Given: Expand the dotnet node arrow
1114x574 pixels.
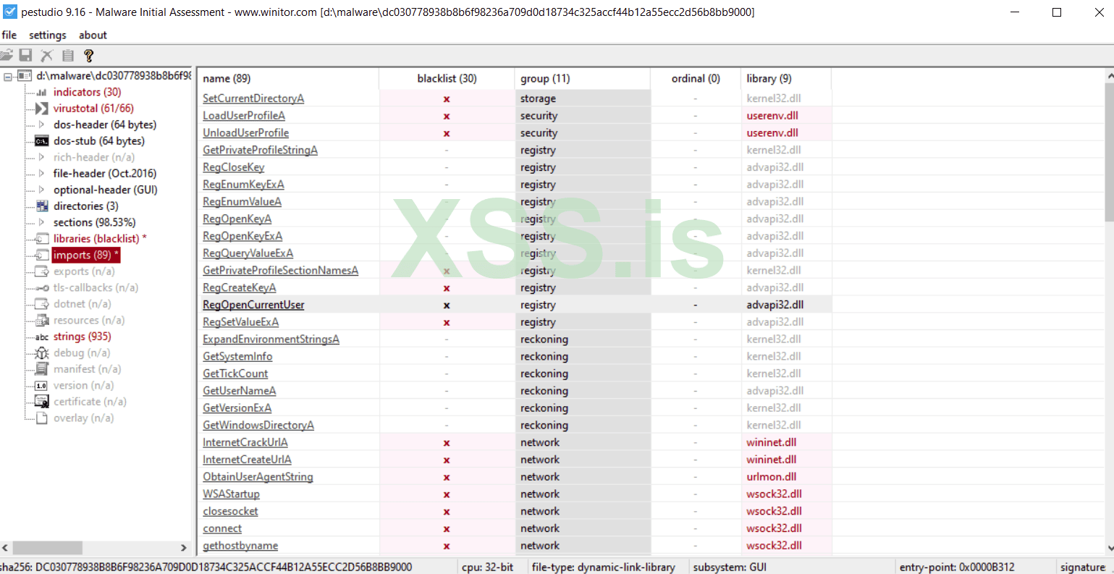Looking at the screenshot, I should 41,304.
